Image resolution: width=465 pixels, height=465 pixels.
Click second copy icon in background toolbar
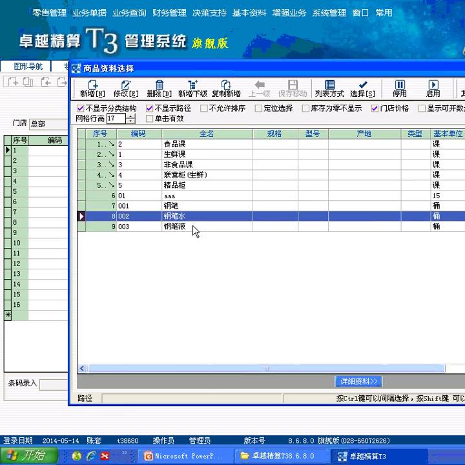[28, 81]
